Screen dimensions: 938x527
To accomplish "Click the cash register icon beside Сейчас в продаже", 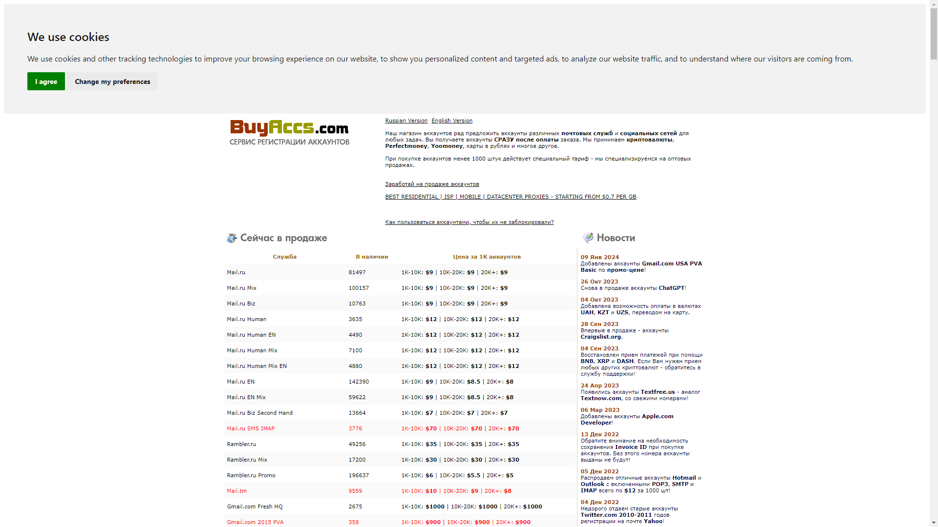I will (232, 238).
